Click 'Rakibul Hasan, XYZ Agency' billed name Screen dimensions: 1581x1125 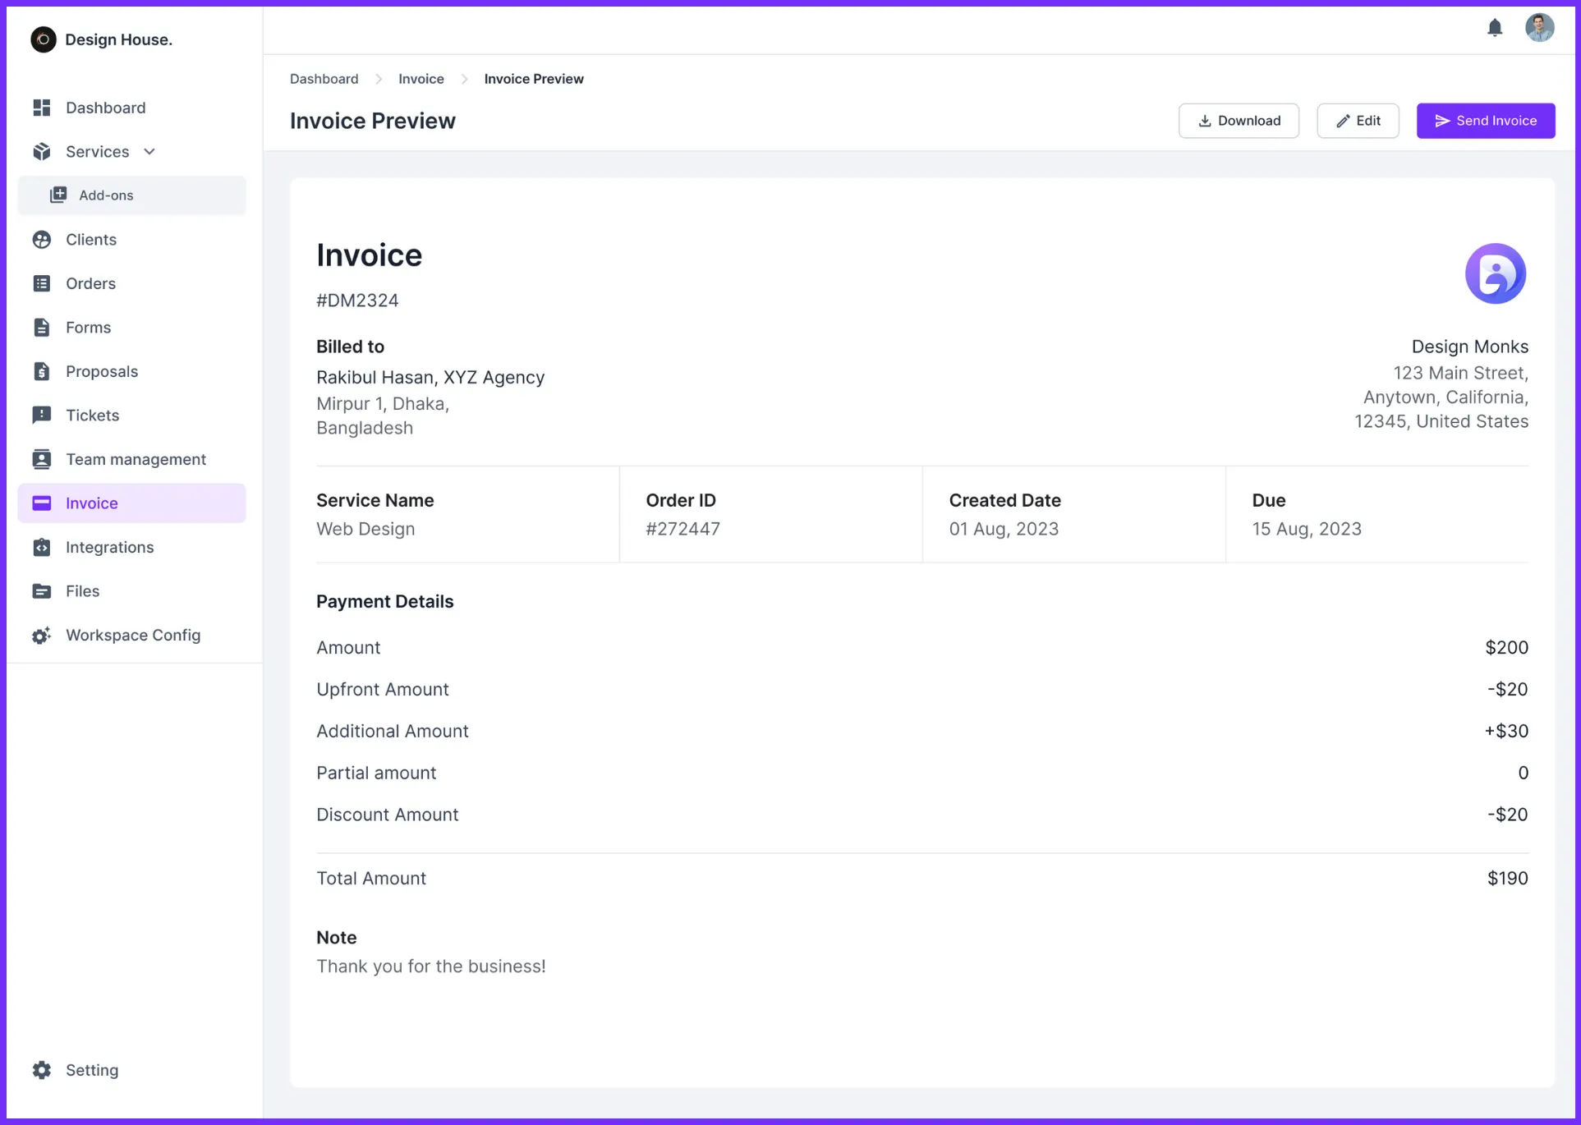(430, 378)
